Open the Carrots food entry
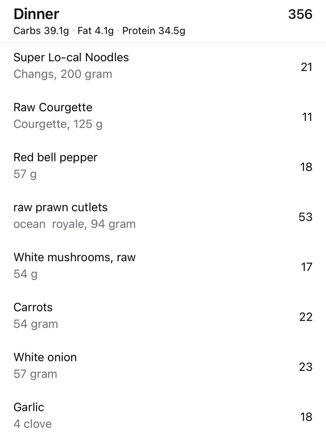Screen dimensions: 326x435 33,307
